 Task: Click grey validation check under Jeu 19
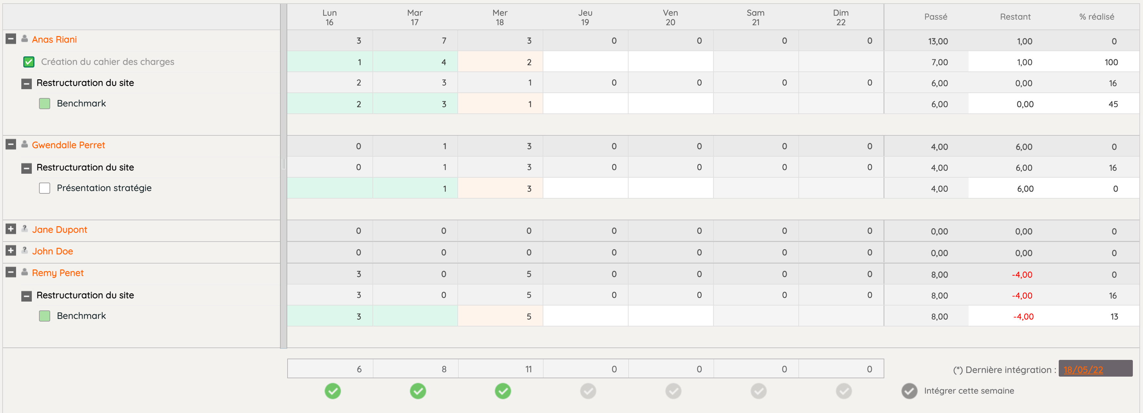(x=588, y=391)
